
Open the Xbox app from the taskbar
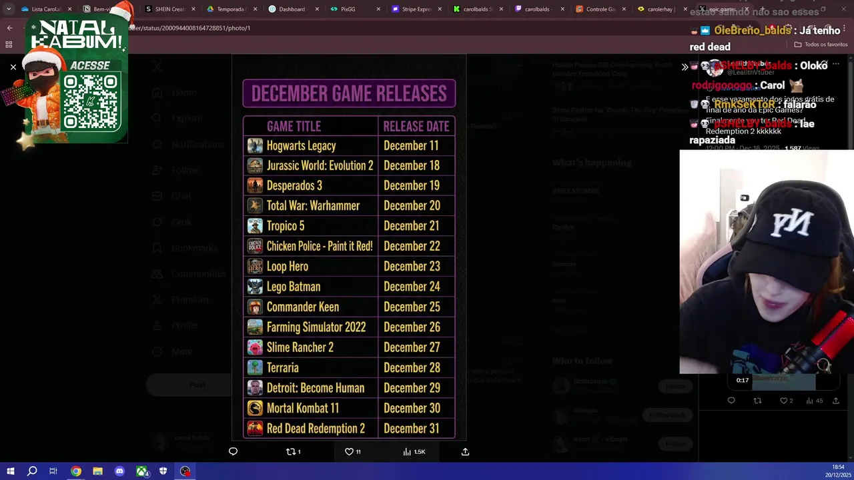click(142, 471)
